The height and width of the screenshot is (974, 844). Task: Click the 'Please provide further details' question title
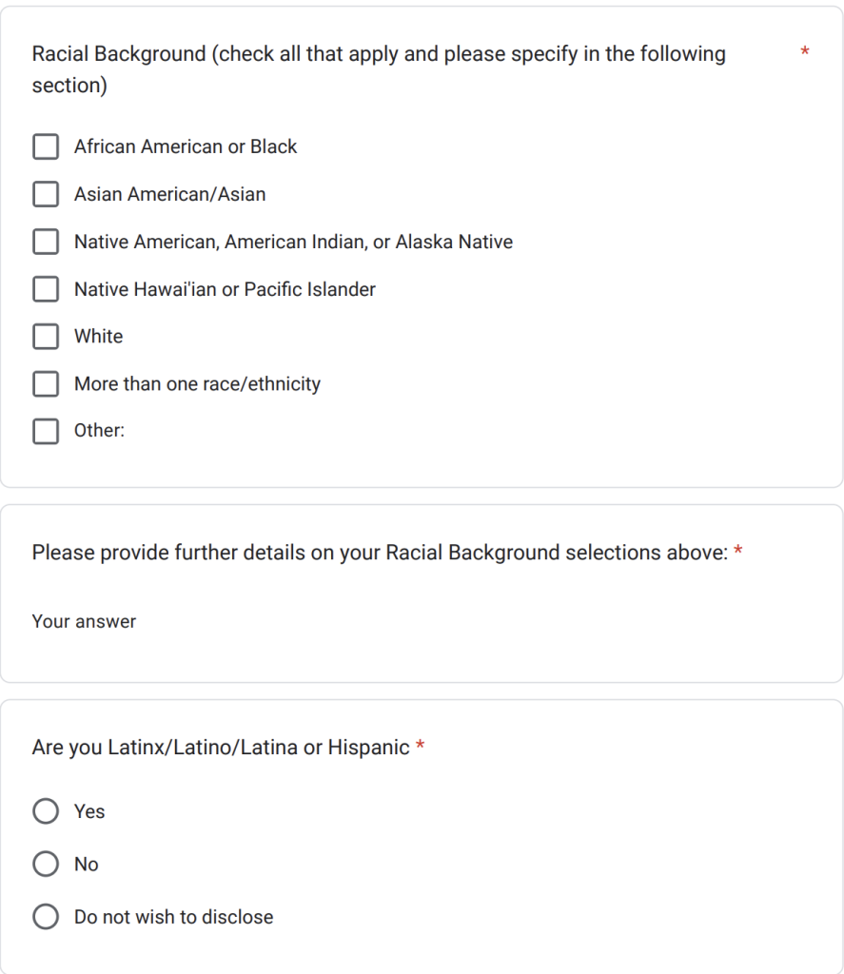click(x=380, y=553)
